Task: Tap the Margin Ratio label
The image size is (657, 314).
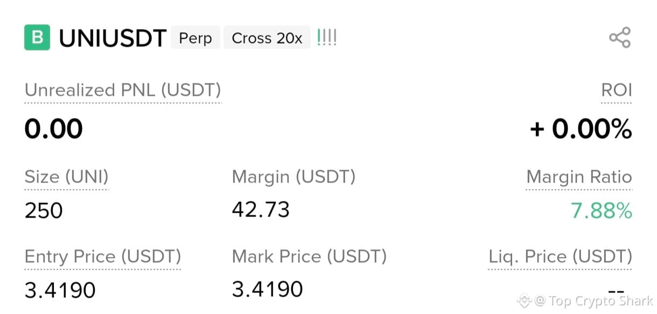Action: 579,177
